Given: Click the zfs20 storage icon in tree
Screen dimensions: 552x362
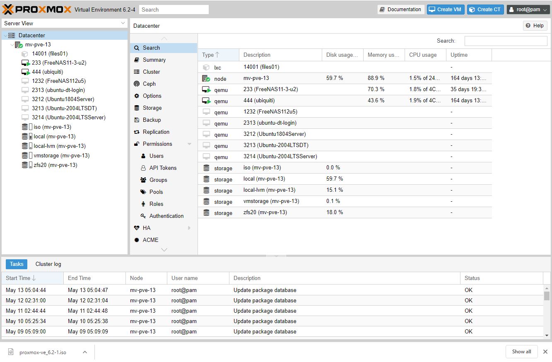Looking at the screenshot, I should [27, 165].
